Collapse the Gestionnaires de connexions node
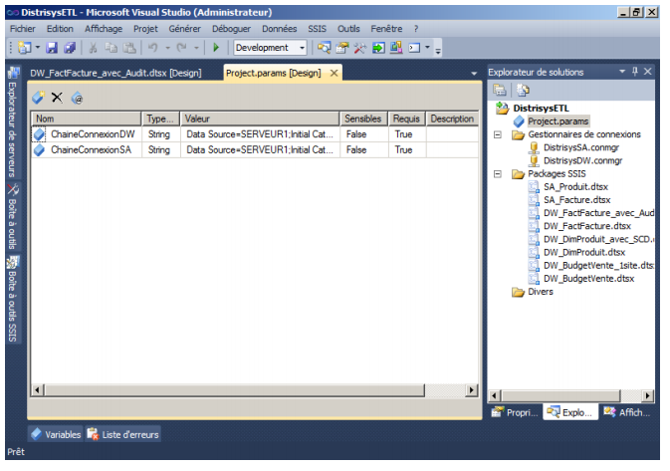670x471 pixels. (498, 134)
